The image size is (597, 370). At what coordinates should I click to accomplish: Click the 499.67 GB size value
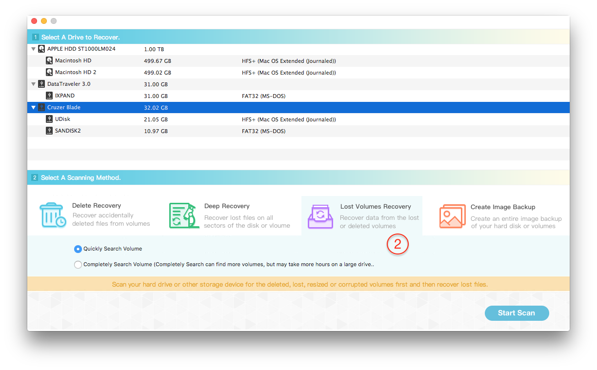click(158, 61)
